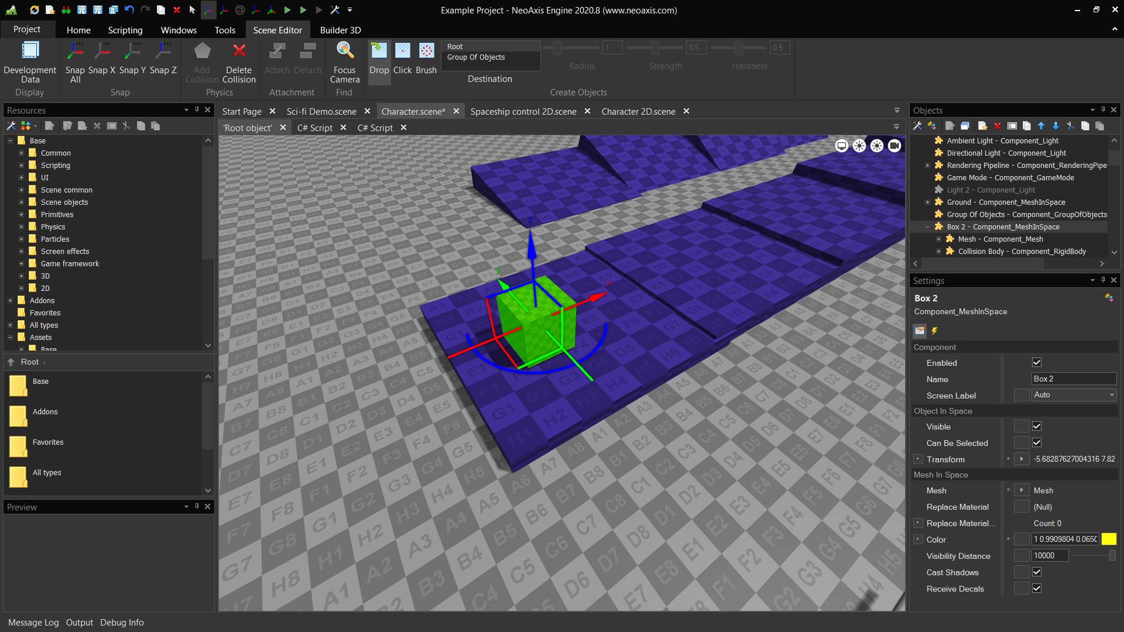1124x632 pixels.
Task: Expand the Transform property
Action: pos(918,459)
